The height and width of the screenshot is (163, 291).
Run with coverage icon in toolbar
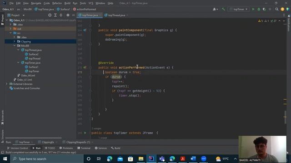(264, 9)
